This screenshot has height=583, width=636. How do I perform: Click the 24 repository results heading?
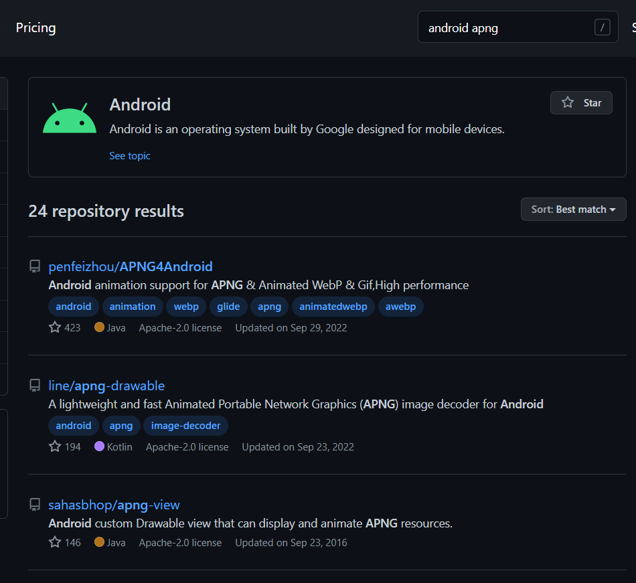[x=106, y=212]
